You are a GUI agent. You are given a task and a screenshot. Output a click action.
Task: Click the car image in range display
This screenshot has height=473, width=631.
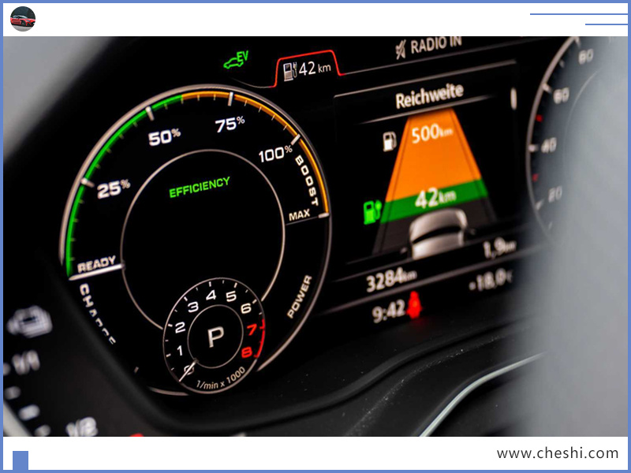coord(439,233)
